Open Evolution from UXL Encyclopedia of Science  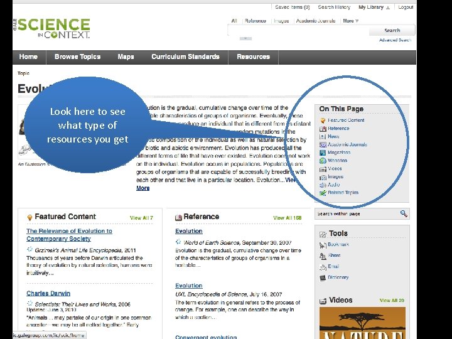coord(189,286)
